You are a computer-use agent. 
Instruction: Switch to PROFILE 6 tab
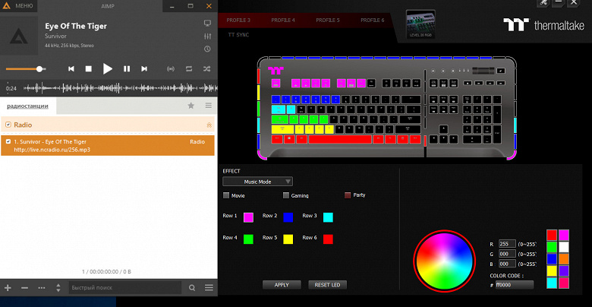372,20
